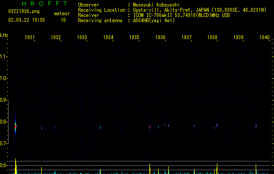Click the 1931 time axis label
This screenshot has height=174, width=274.
pyautogui.click(x=30, y=37)
